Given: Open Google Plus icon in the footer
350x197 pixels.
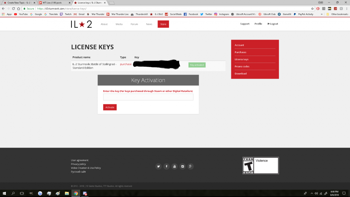Looking at the screenshot, I should (190, 167).
